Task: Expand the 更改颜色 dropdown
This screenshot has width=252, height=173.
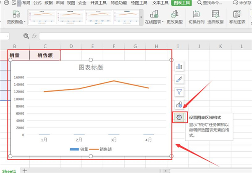Action: click(x=16, y=21)
